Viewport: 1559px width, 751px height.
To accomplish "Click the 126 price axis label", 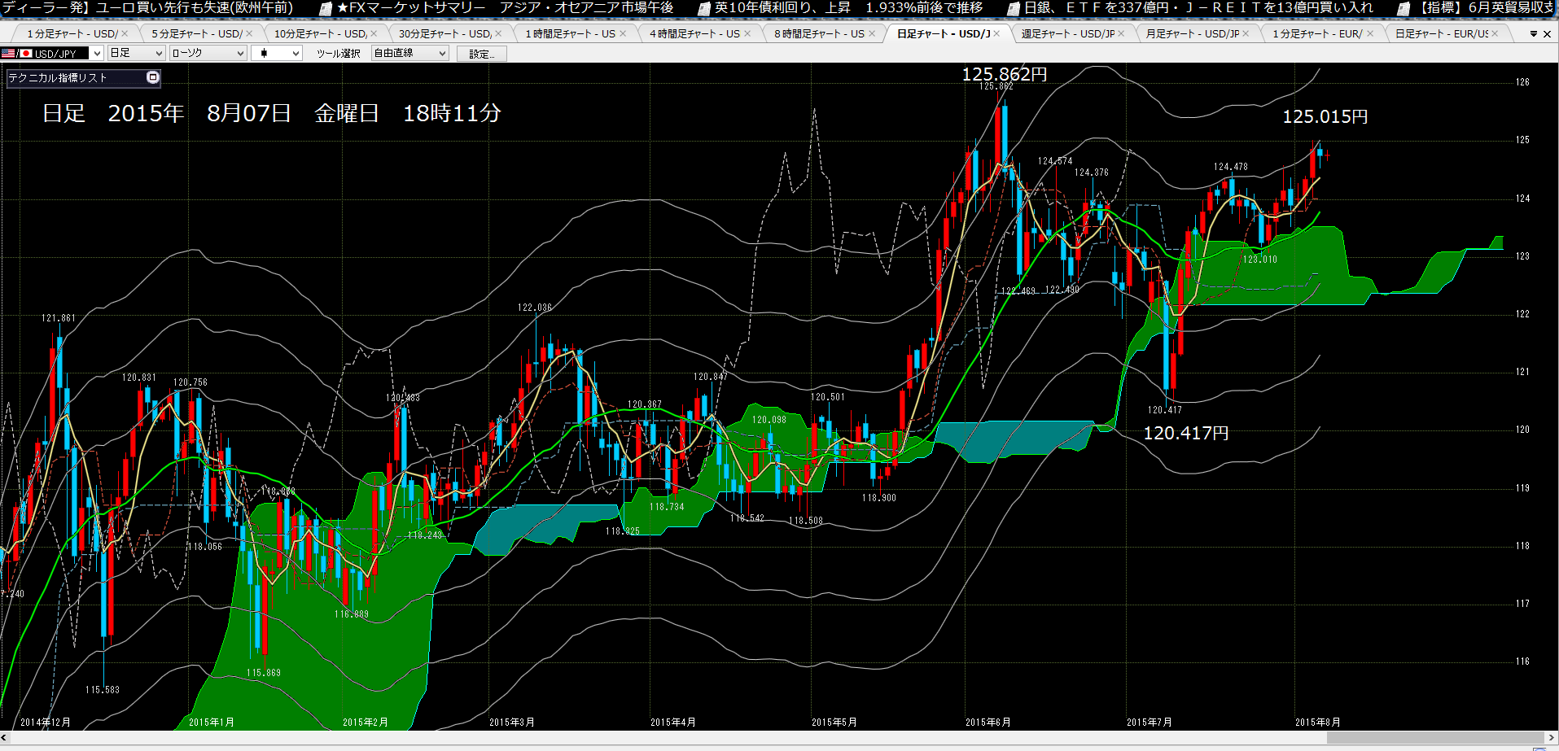I will [x=1522, y=82].
